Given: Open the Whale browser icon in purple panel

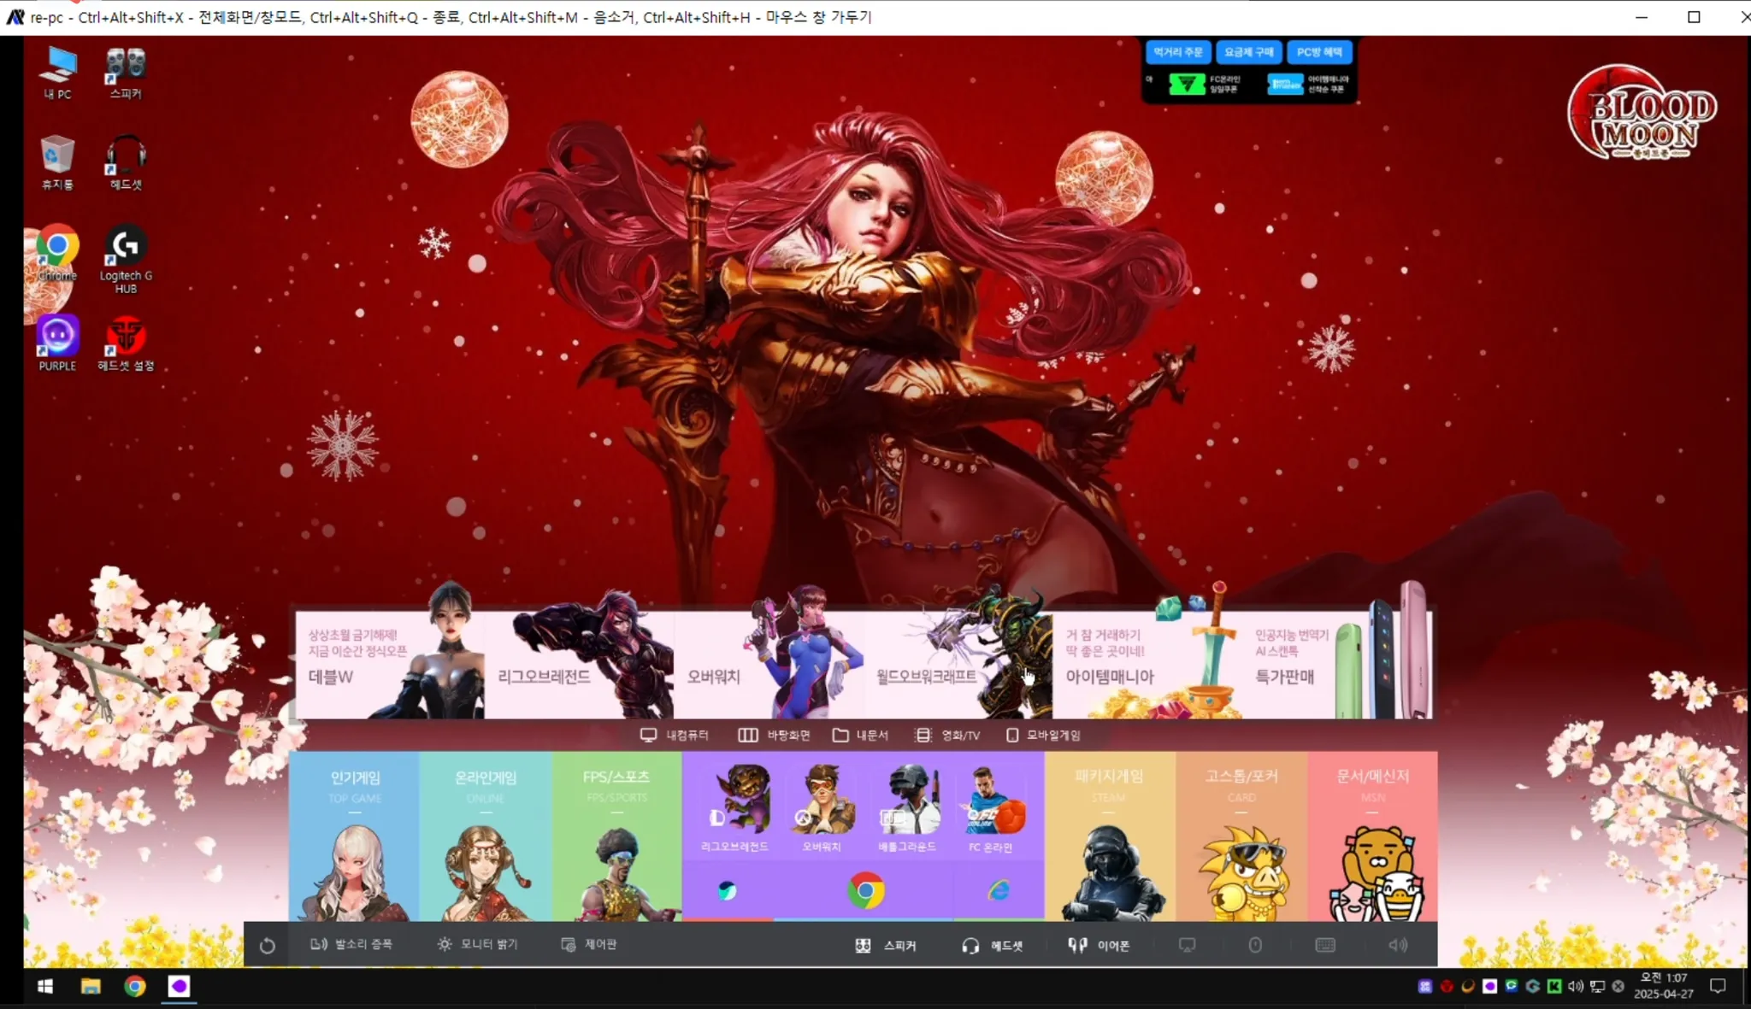Looking at the screenshot, I should tap(727, 891).
